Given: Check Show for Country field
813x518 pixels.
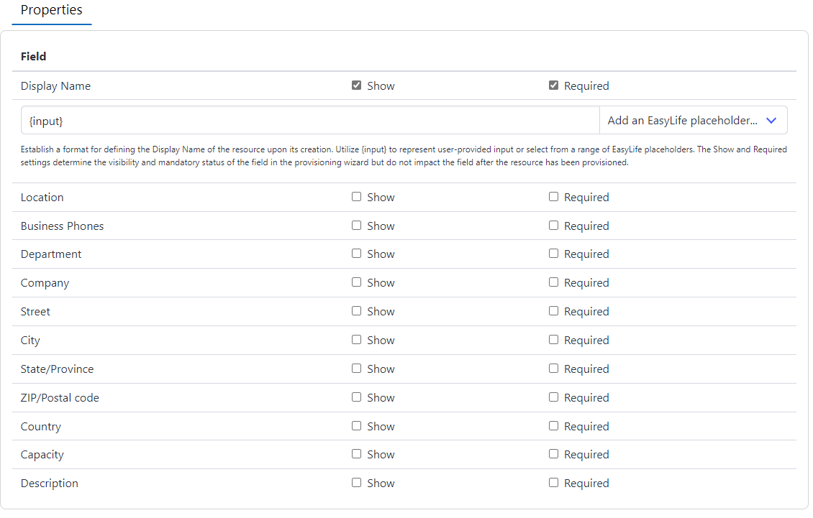Looking at the screenshot, I should (356, 426).
